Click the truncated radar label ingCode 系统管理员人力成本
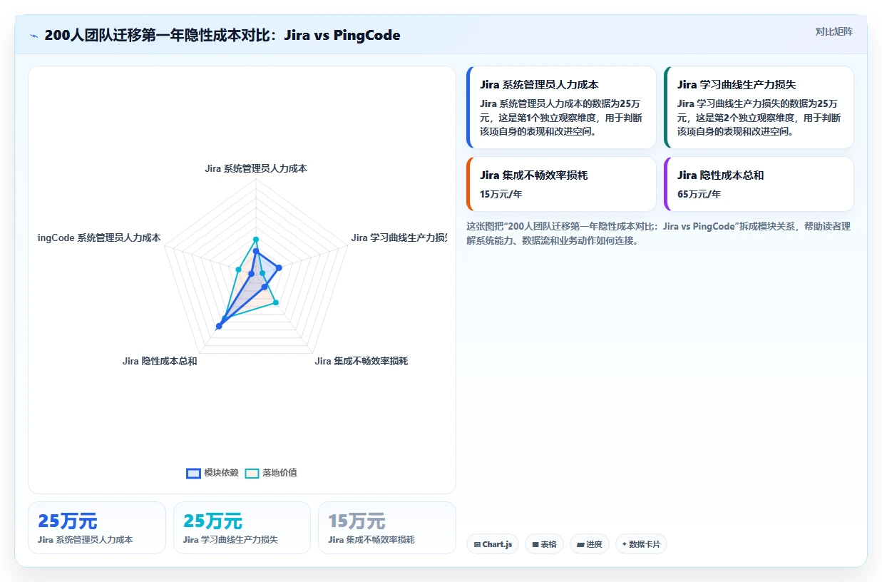This screenshot has height=582, width=882. [x=99, y=238]
